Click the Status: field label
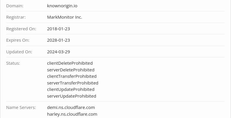Viewport: 231px width, 118px height. point(13,63)
